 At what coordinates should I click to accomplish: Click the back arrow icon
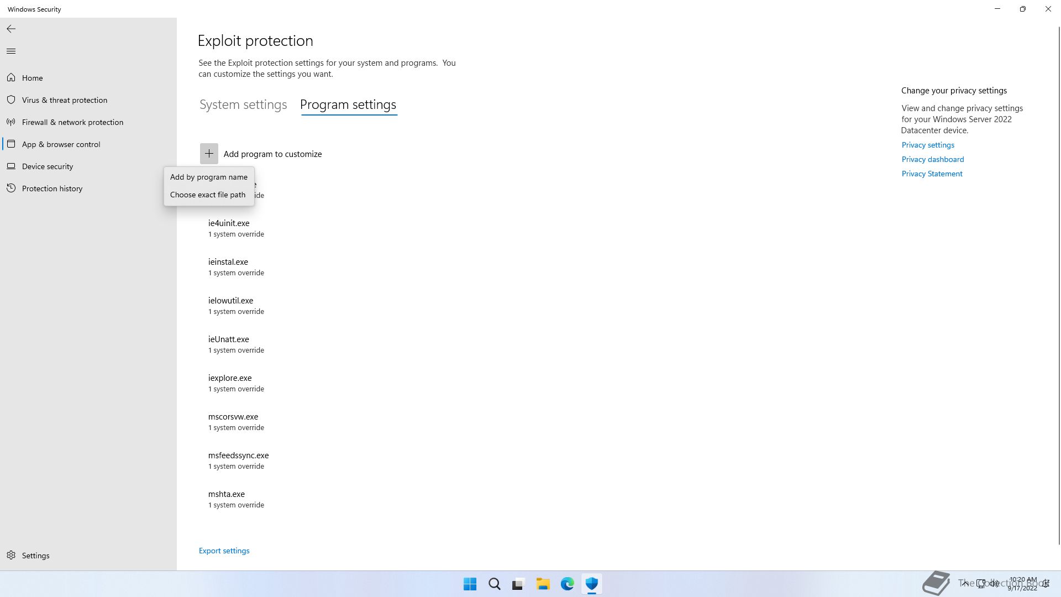[11, 29]
